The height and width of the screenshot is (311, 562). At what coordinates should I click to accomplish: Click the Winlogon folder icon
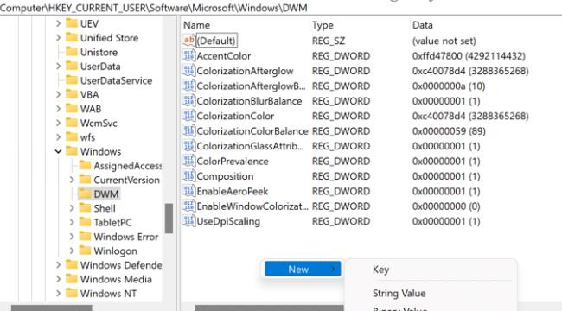(85, 251)
